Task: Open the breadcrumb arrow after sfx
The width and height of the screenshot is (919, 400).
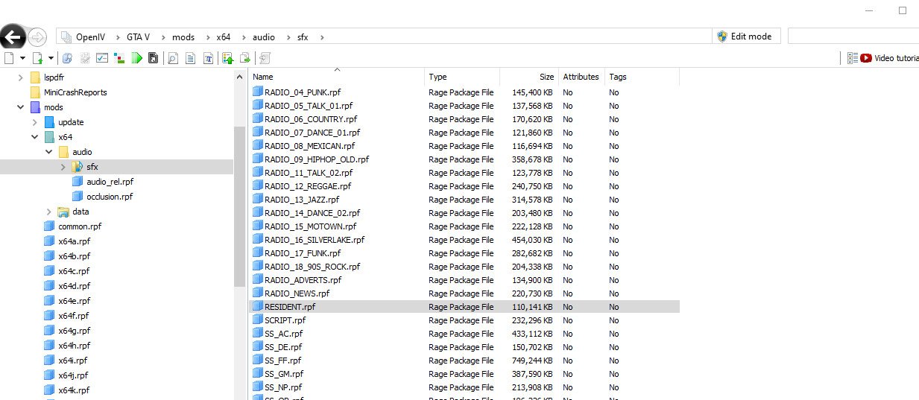Action: [321, 36]
